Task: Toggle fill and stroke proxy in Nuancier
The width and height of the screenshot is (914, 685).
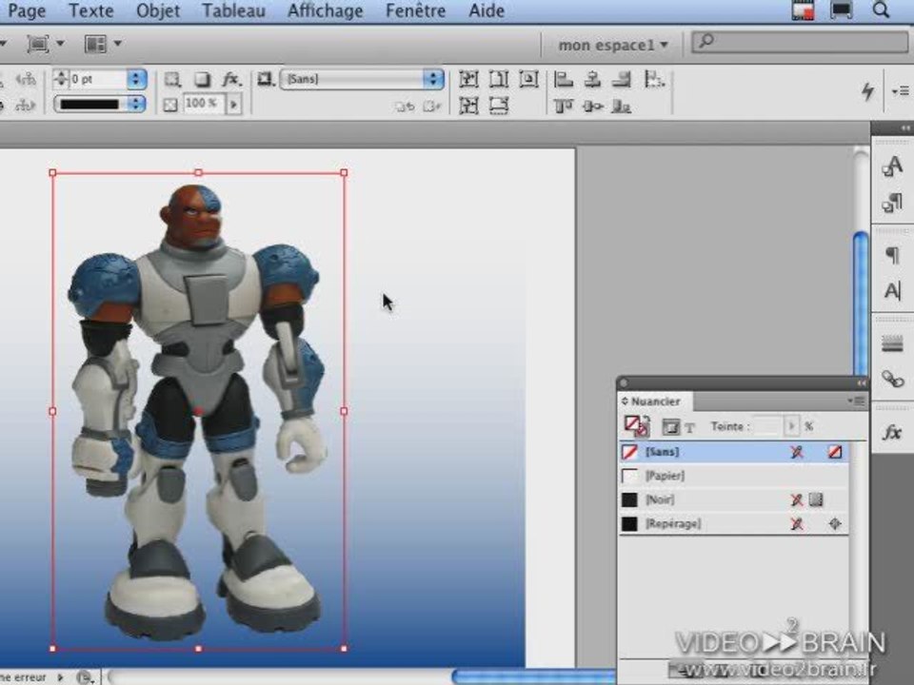Action: pyautogui.click(x=637, y=426)
